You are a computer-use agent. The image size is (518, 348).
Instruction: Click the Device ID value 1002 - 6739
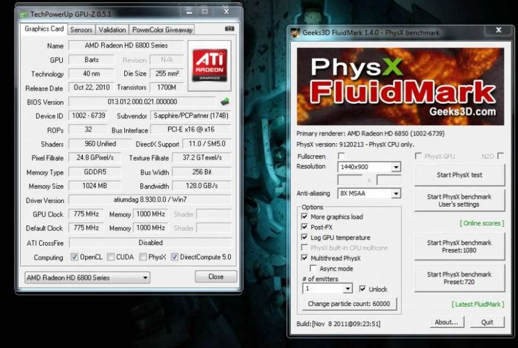pos(88,115)
